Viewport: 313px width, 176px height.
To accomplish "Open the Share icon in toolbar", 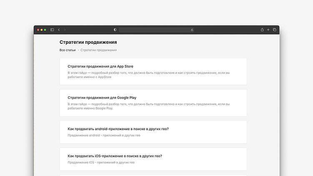I will click(262, 30).
